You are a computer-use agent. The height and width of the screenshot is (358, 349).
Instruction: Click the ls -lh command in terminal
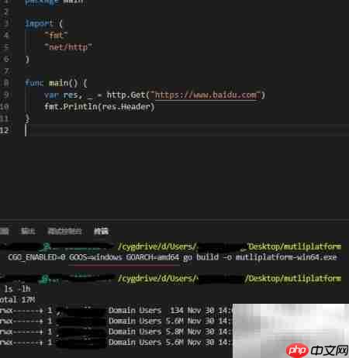[x=17, y=289]
